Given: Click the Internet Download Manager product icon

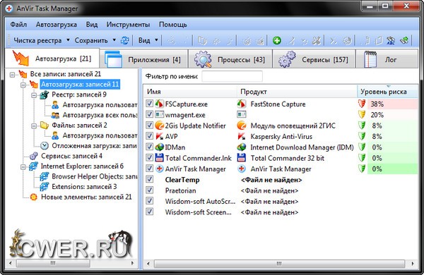Looking at the screenshot, I should 242,147.
